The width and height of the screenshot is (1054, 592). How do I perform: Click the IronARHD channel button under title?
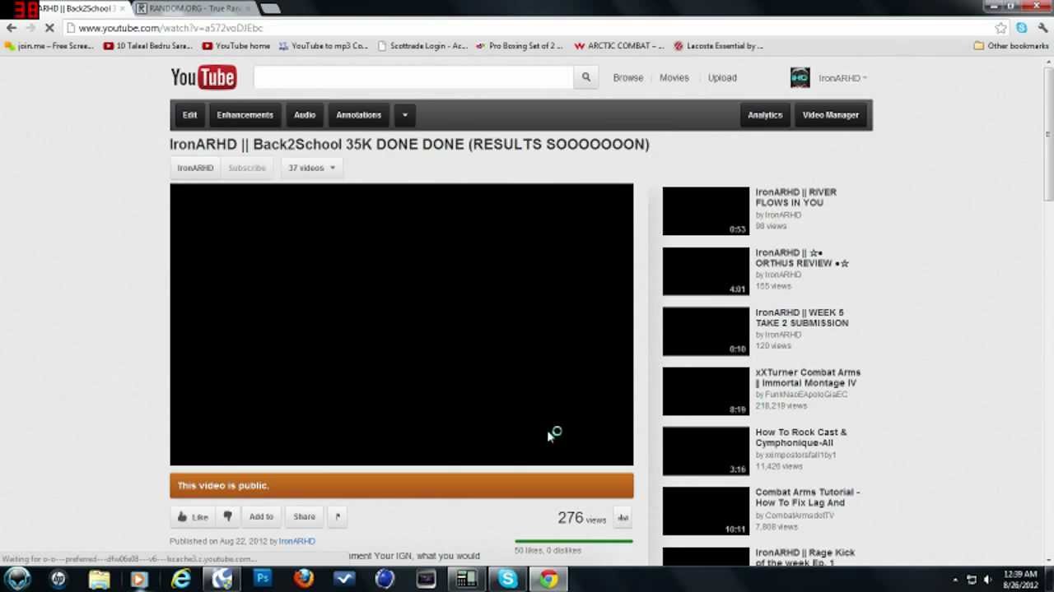[x=195, y=168]
